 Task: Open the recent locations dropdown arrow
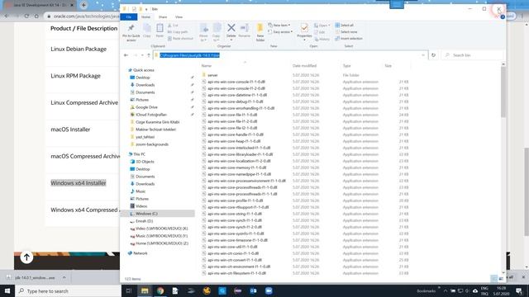coord(142,55)
